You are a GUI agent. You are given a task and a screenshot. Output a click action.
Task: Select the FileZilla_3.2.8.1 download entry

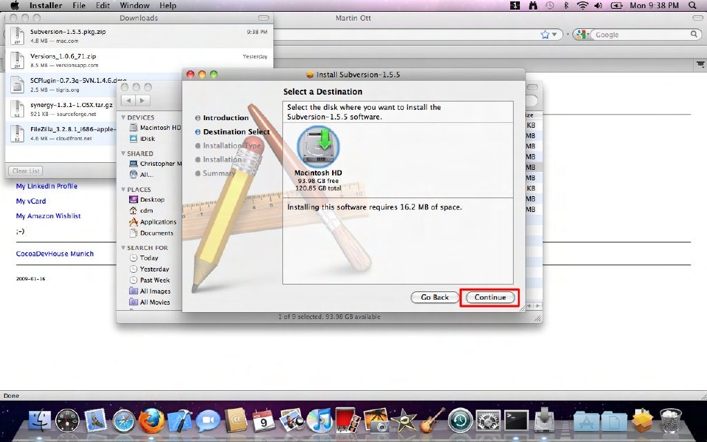click(61, 133)
